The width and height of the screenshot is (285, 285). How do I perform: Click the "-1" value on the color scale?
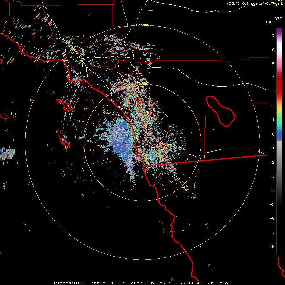tap(272, 148)
